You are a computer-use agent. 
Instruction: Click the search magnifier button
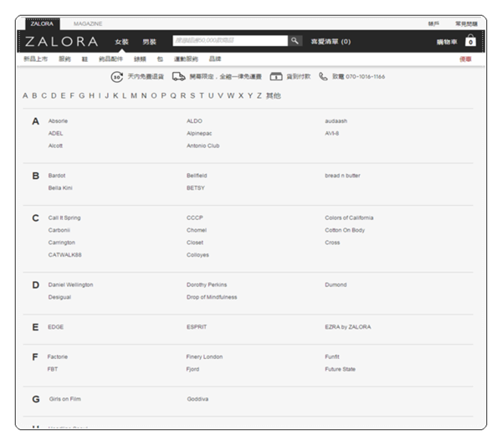pos(295,41)
